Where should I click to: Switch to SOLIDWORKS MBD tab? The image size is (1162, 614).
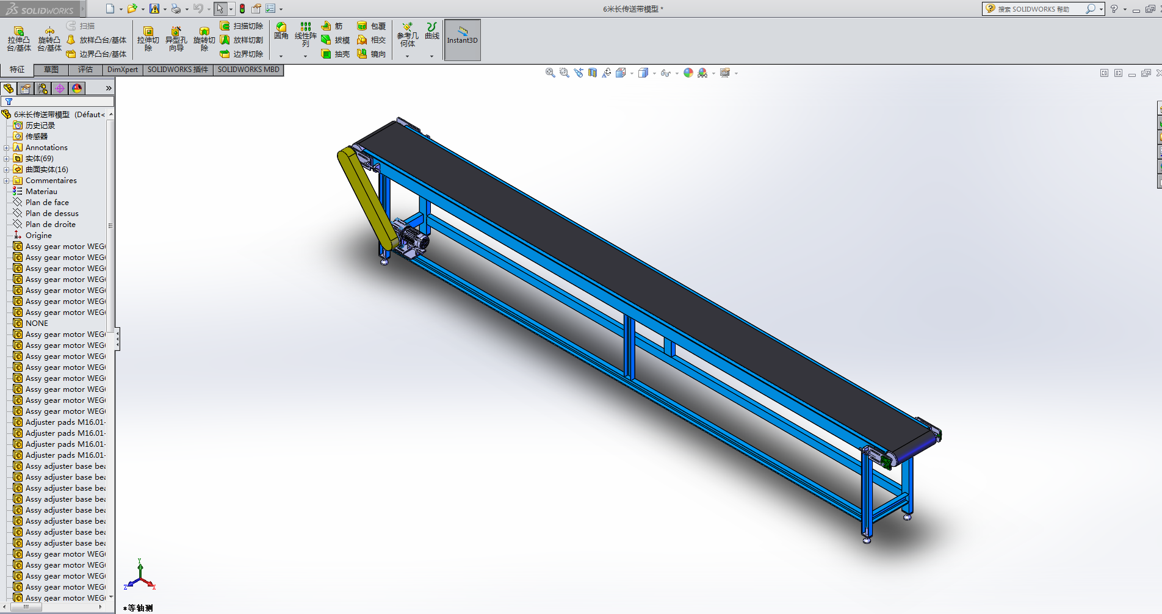pos(248,70)
